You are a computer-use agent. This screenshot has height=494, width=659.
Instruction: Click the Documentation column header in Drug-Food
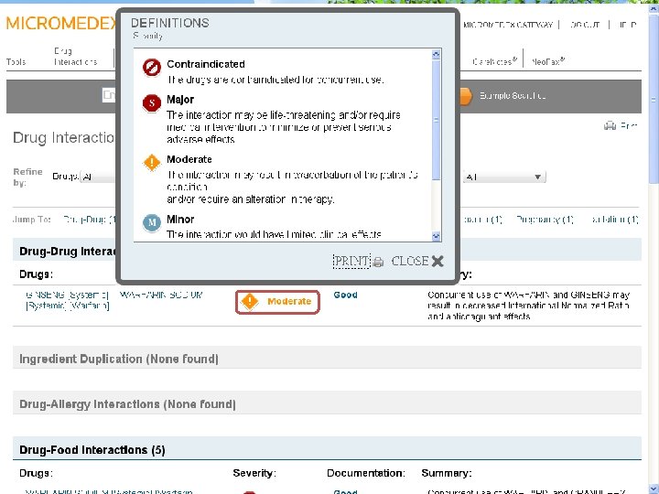[365, 473]
